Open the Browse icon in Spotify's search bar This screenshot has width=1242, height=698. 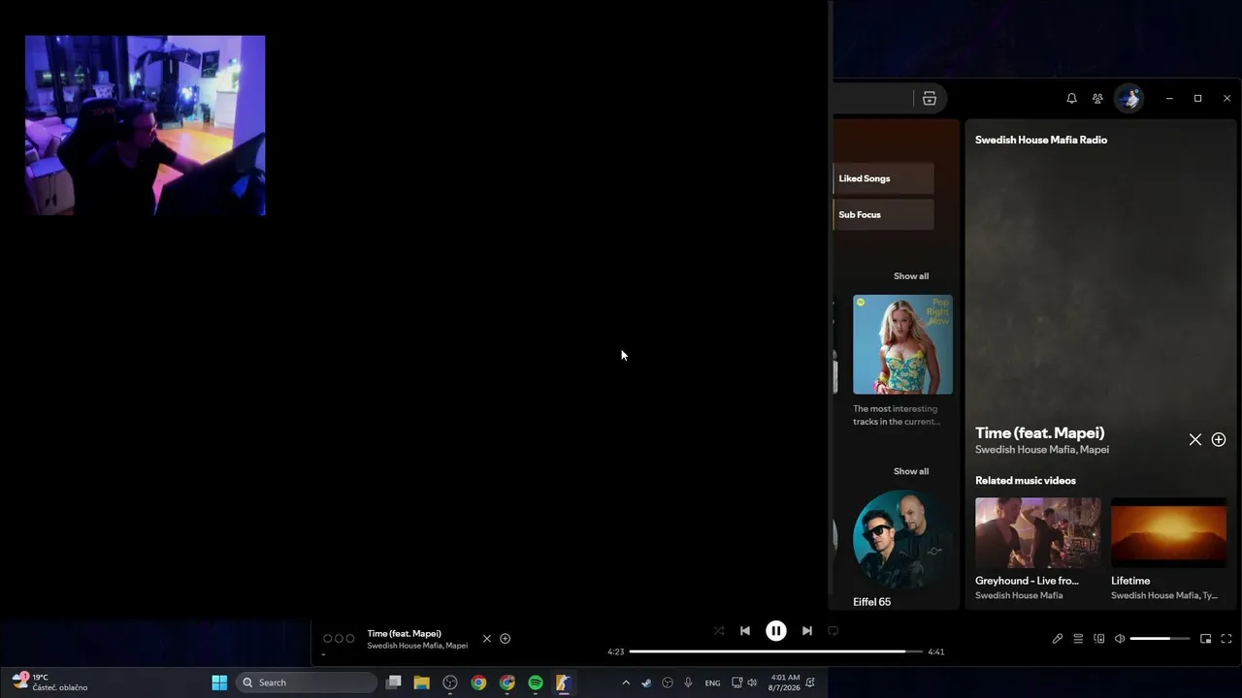930,98
